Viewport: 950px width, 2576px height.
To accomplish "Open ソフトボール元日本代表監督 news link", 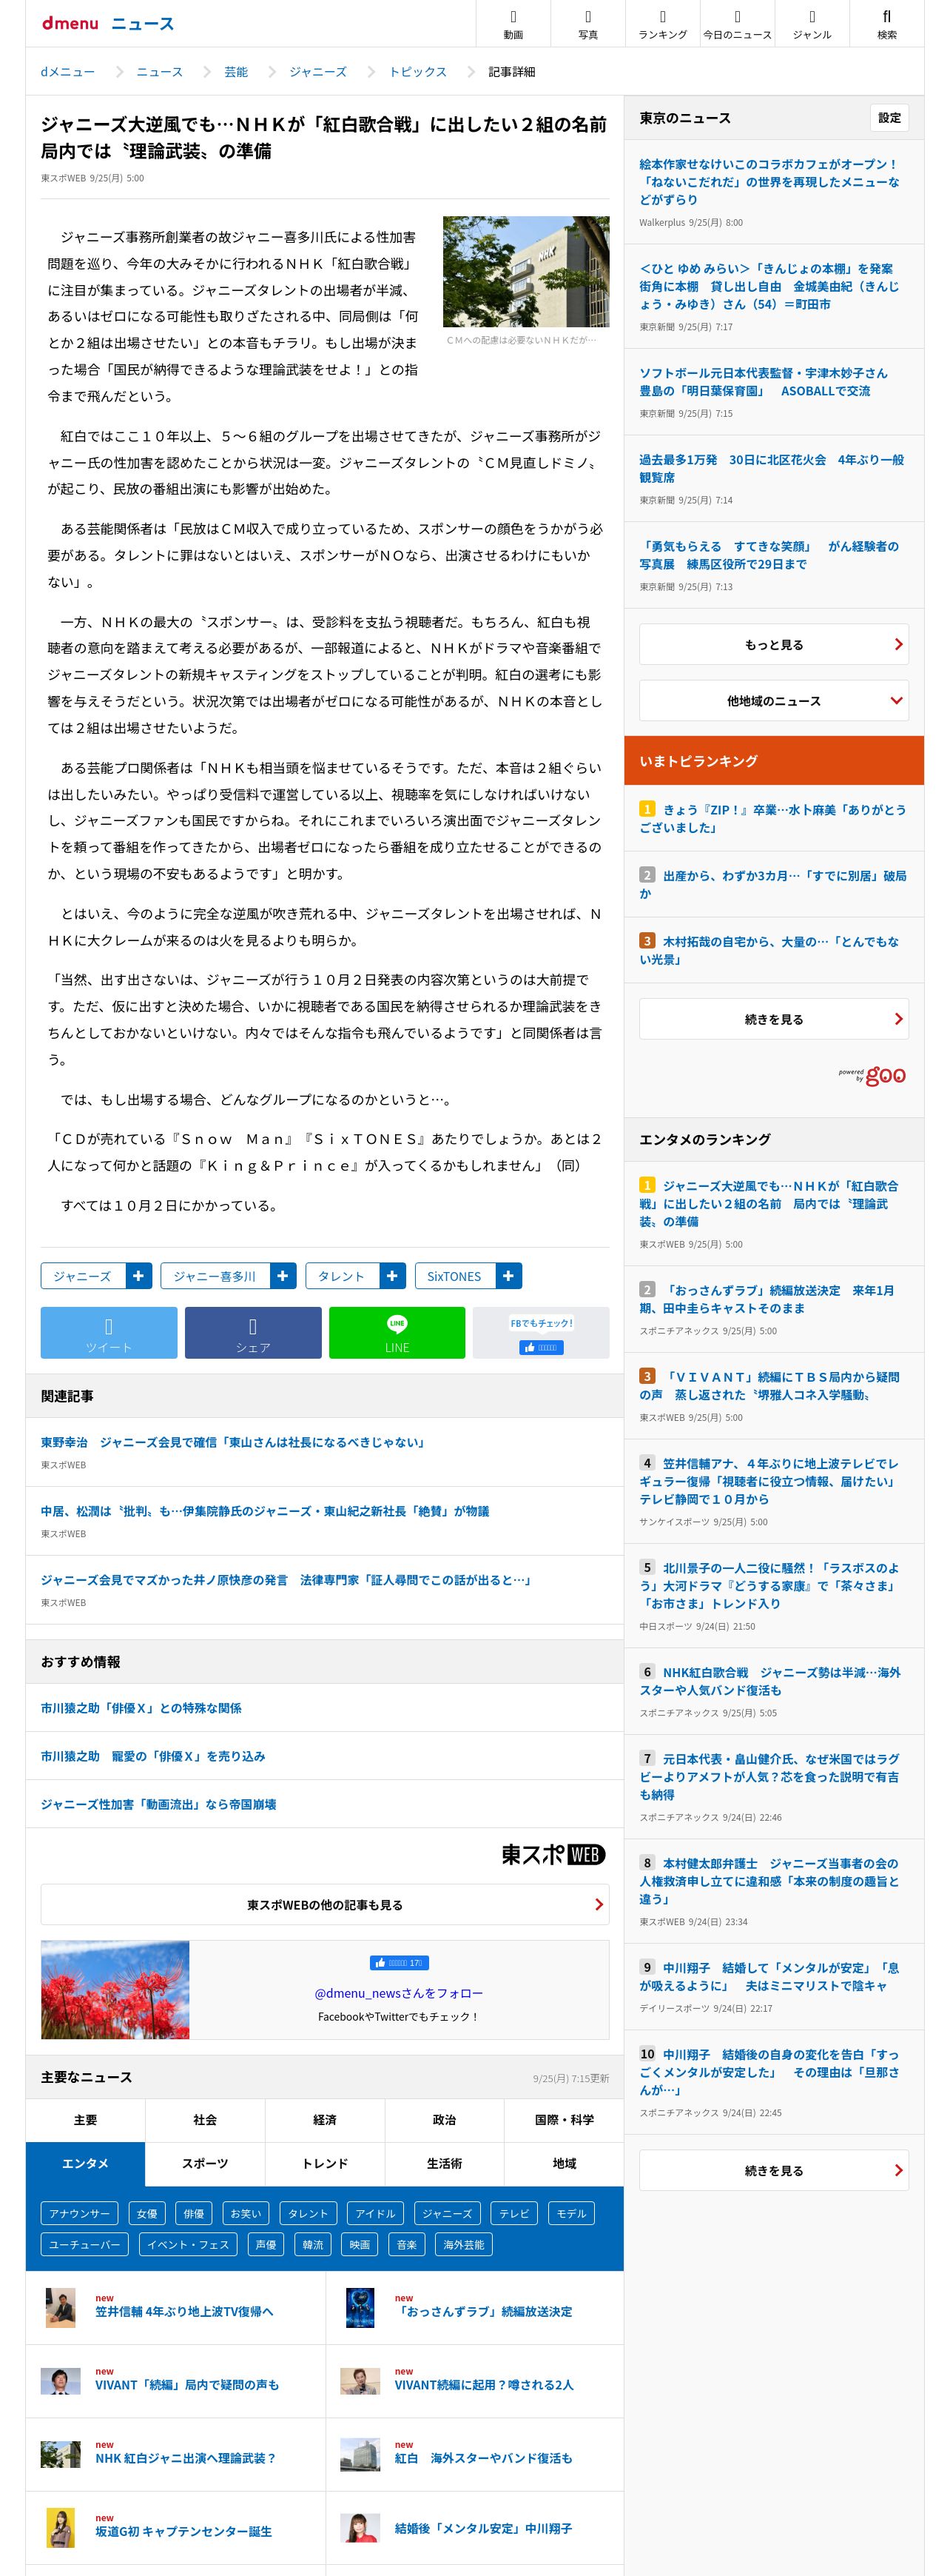I will 764,382.
